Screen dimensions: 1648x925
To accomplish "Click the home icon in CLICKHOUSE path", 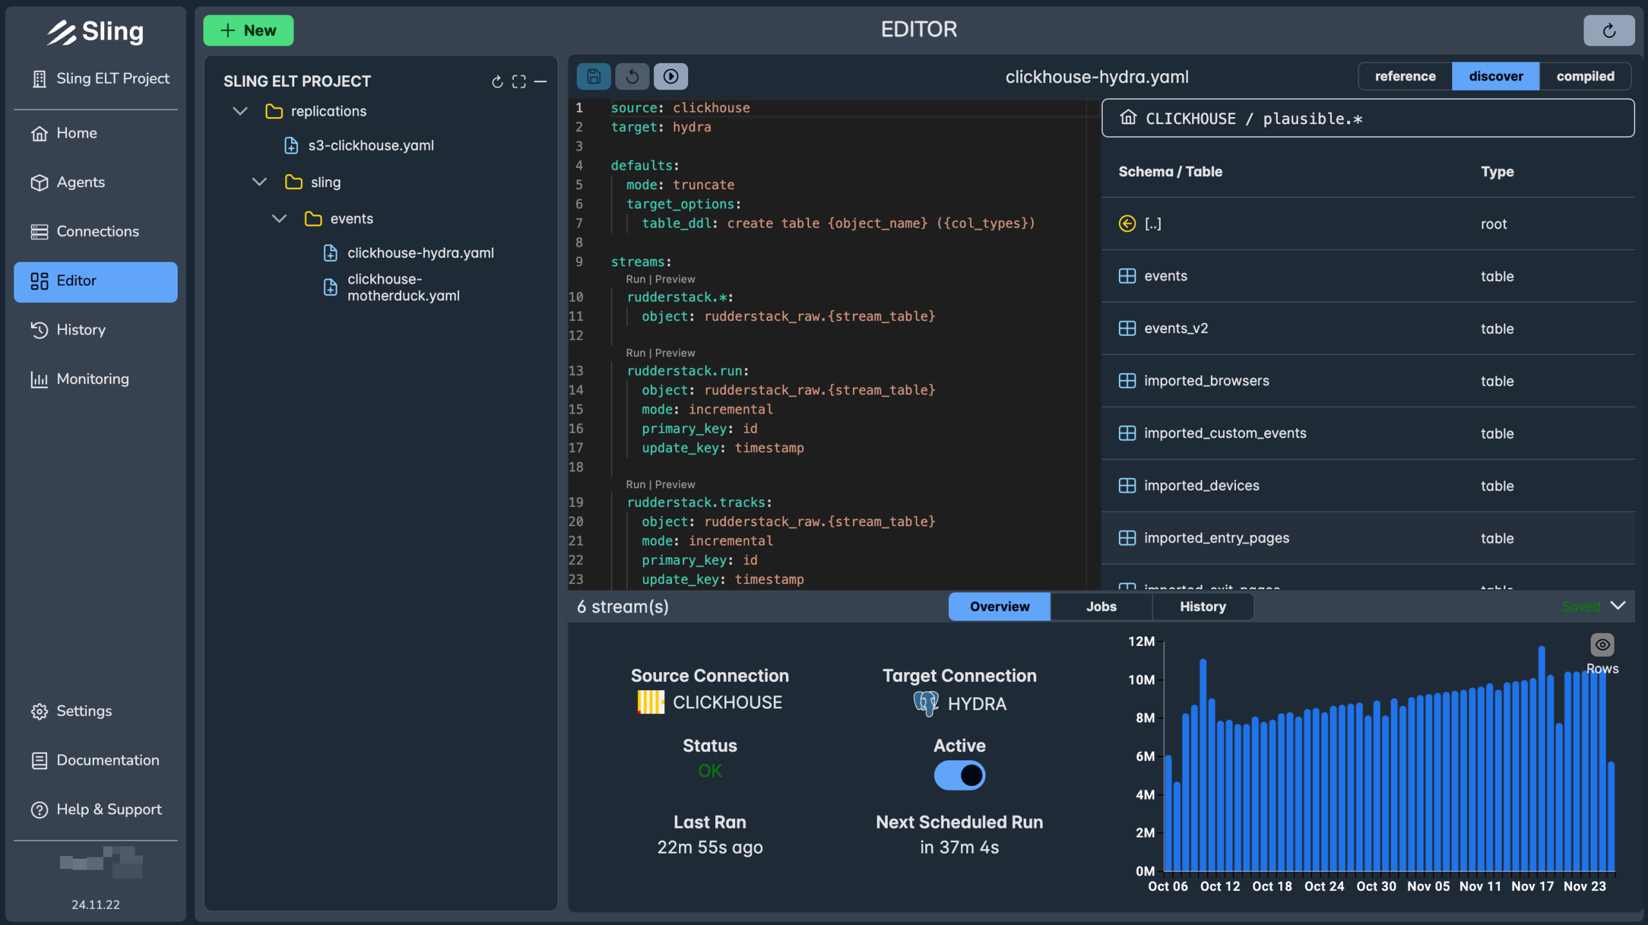I will [1128, 118].
